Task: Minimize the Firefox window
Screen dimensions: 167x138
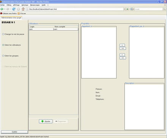Action: [x=159, y=2]
